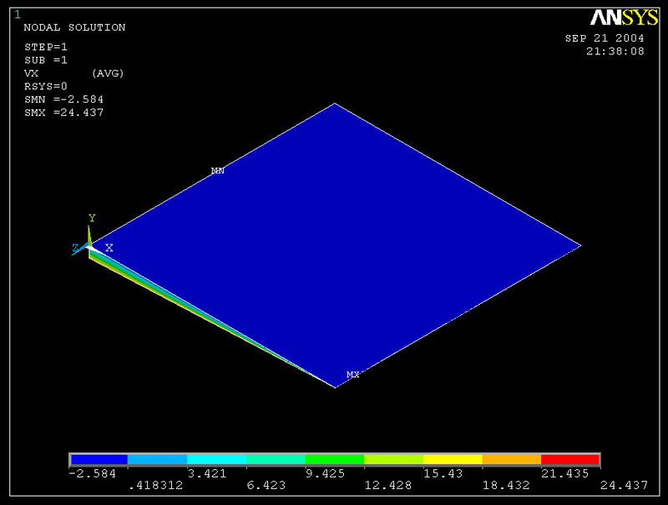The width and height of the screenshot is (668, 505).
Task: Click the (AVG) label
Action: pyautogui.click(x=108, y=73)
